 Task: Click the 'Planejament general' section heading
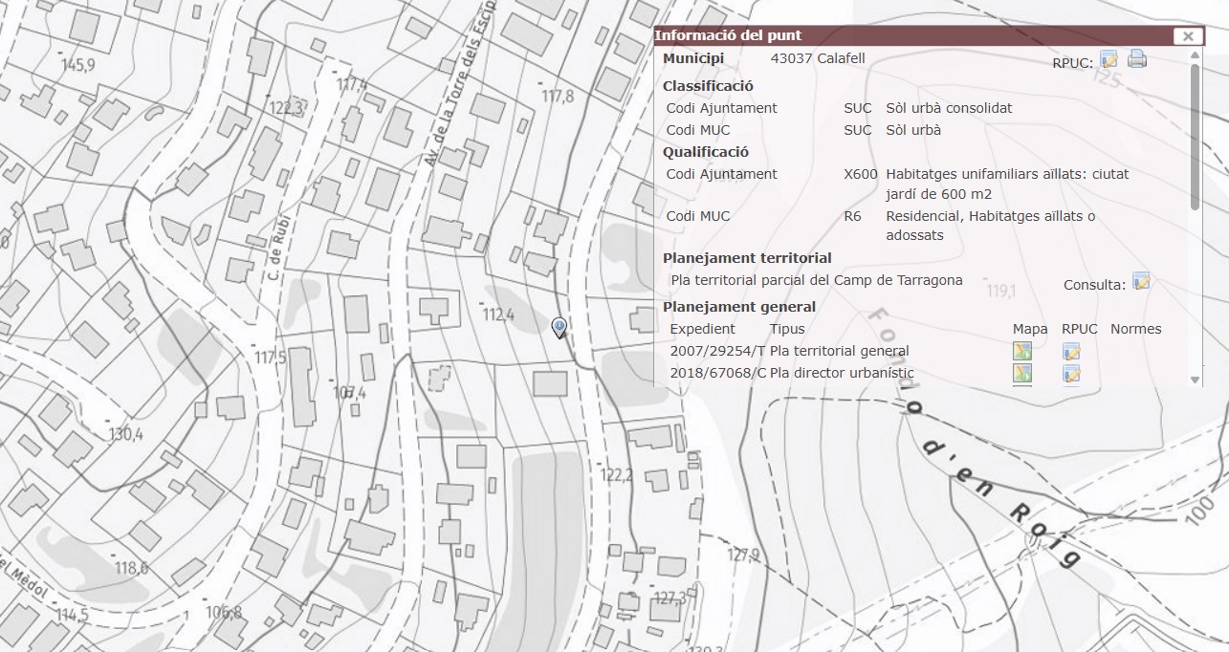[739, 307]
